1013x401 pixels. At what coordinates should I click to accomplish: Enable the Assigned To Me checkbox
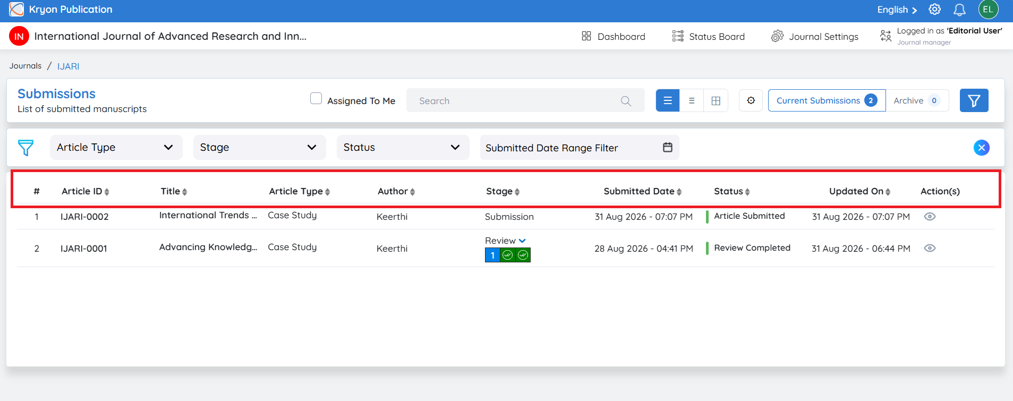tap(316, 98)
